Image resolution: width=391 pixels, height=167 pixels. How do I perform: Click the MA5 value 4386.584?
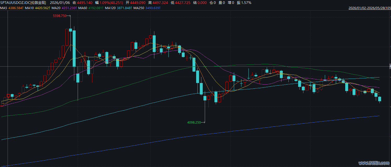16,8
